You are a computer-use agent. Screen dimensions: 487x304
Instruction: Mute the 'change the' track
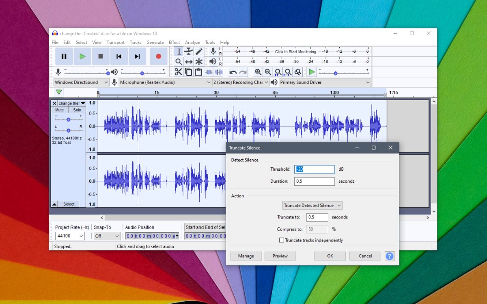(x=59, y=109)
